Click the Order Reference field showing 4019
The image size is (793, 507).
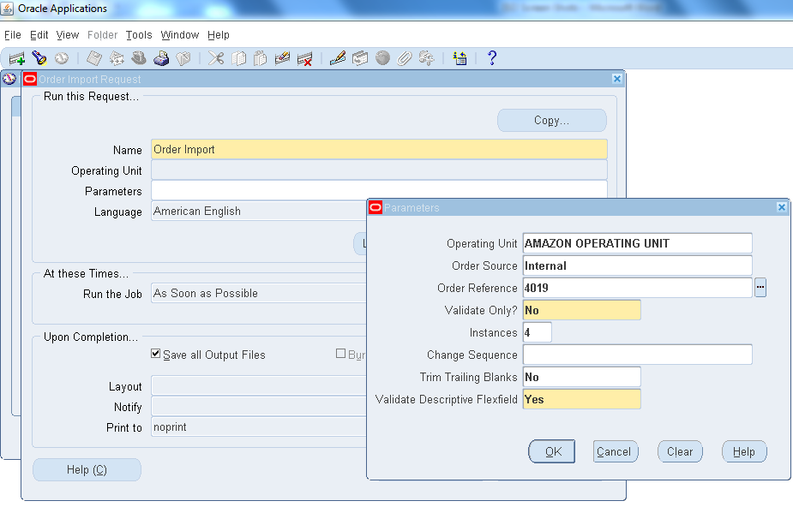[x=637, y=288]
